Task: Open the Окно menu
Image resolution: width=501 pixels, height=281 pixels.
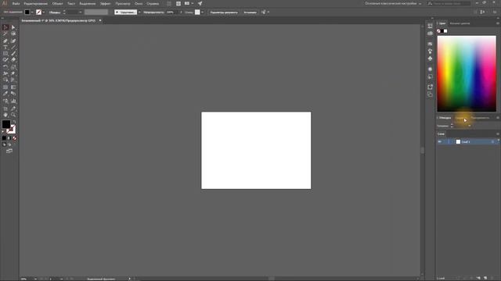Action: coord(139,3)
